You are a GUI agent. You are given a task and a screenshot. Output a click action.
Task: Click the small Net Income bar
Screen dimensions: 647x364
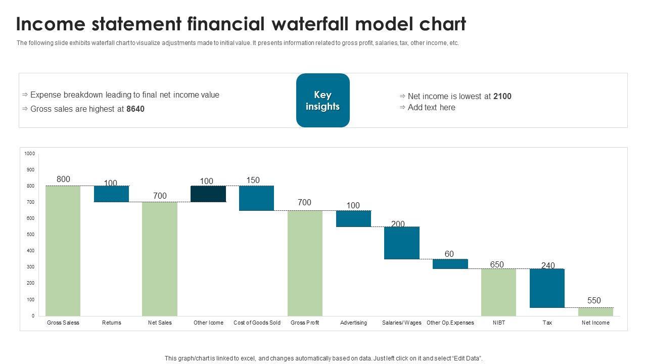595,311
